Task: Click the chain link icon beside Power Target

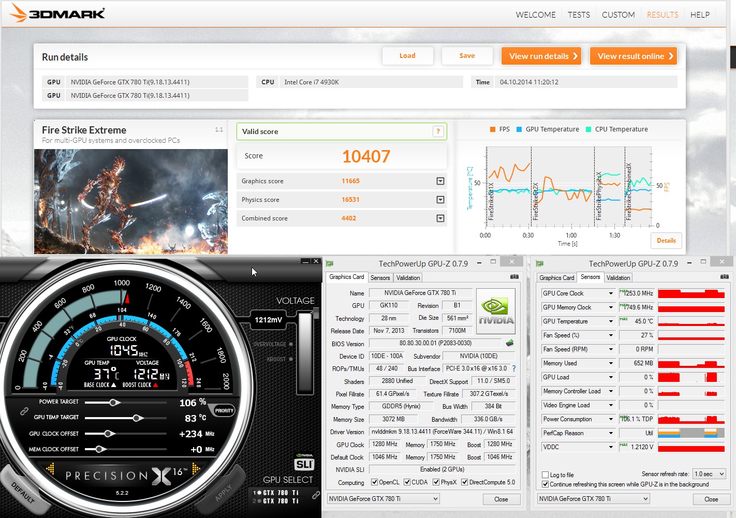Action: [x=24, y=411]
